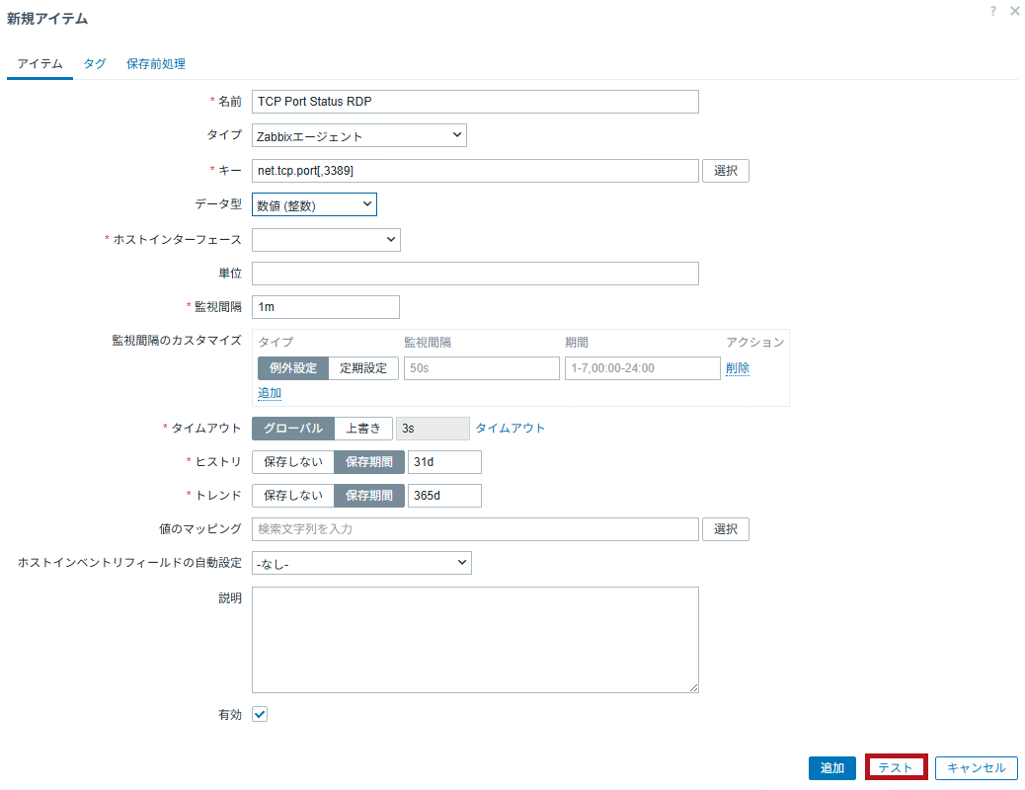Viewport: 1025px width, 790px height.
Task: Switch to the アイテム tab
Action: click(39, 64)
